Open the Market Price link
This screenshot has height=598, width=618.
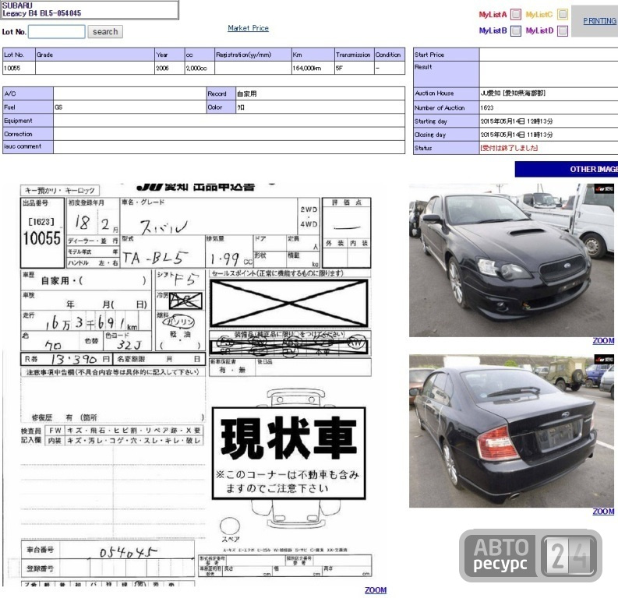249,28
